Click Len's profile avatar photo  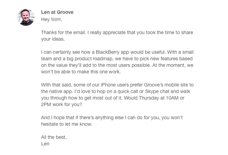pos(26,17)
